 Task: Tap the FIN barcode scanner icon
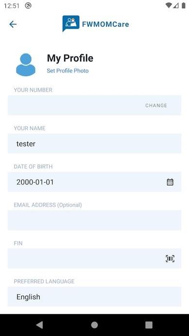170,259
